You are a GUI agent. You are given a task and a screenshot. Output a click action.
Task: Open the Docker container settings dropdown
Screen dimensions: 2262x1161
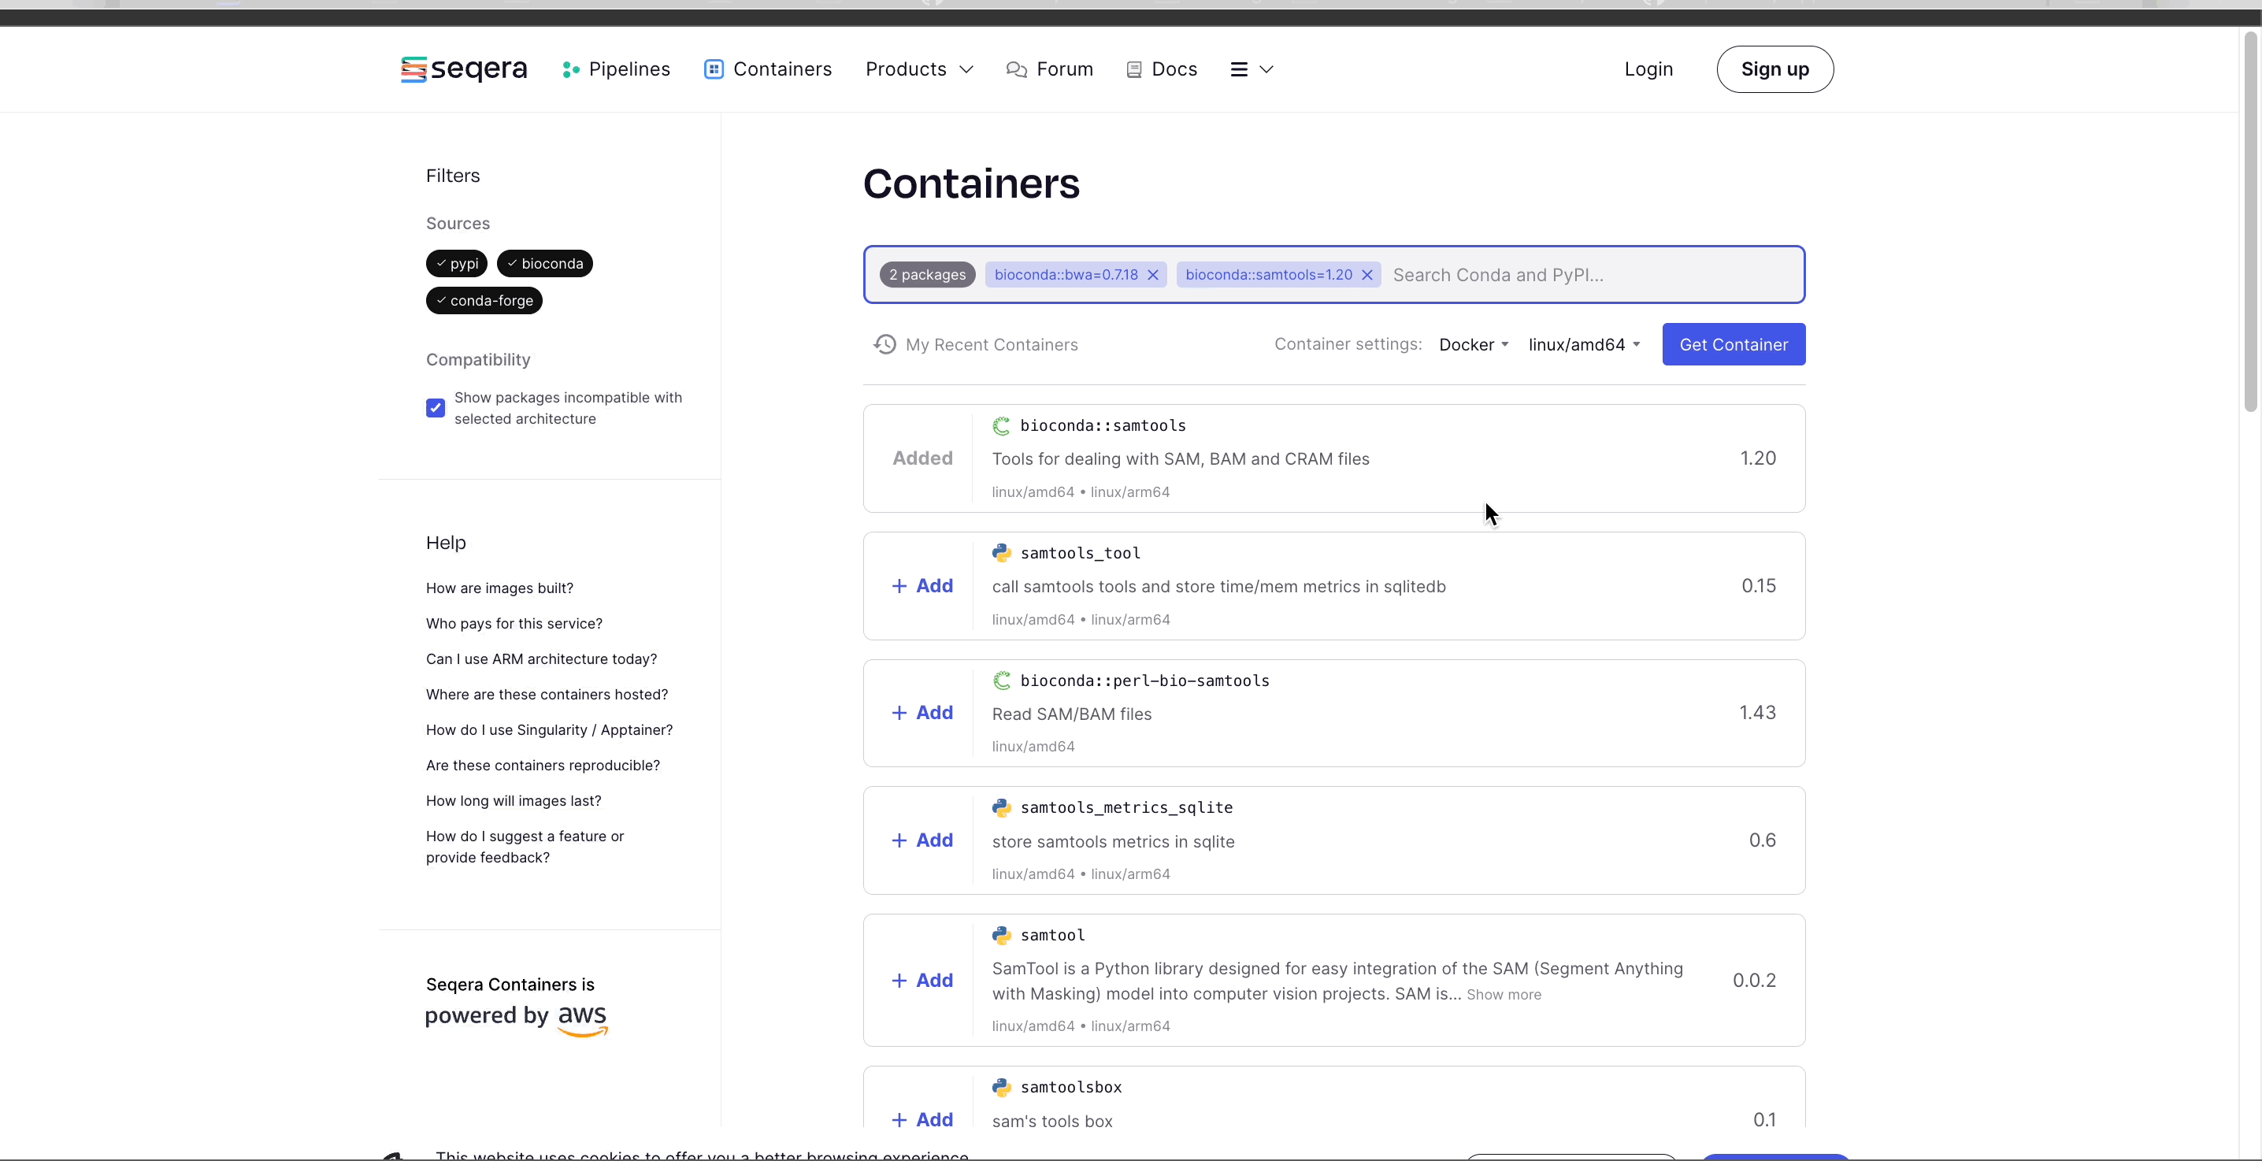[x=1471, y=343]
